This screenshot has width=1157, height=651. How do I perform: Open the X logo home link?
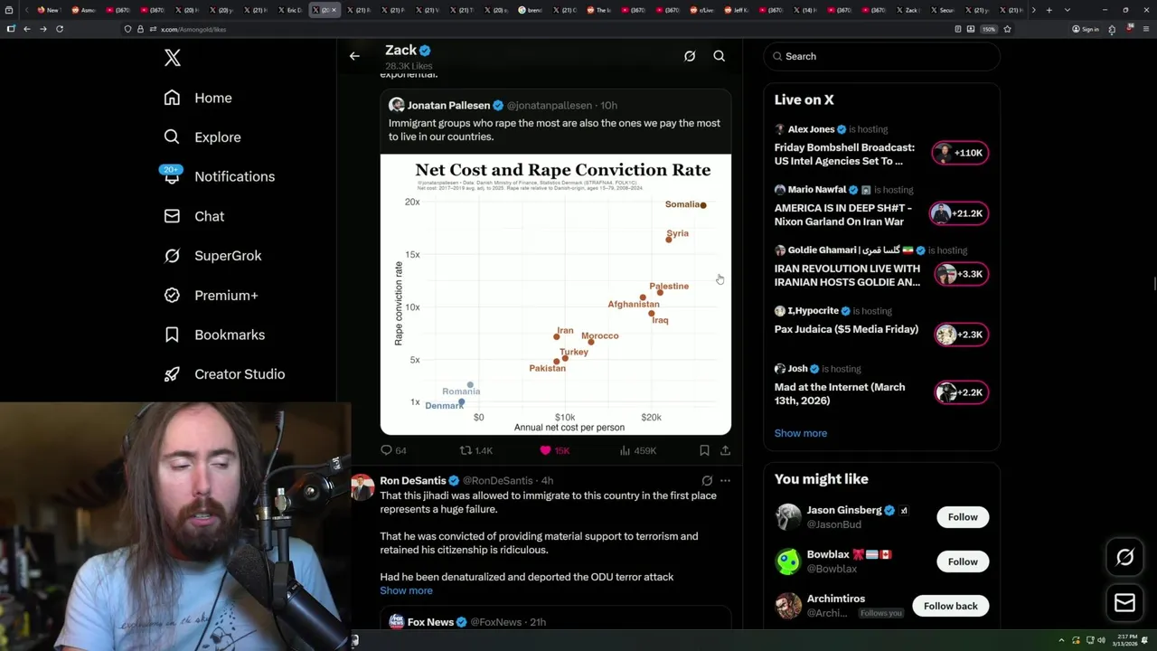[x=173, y=59]
